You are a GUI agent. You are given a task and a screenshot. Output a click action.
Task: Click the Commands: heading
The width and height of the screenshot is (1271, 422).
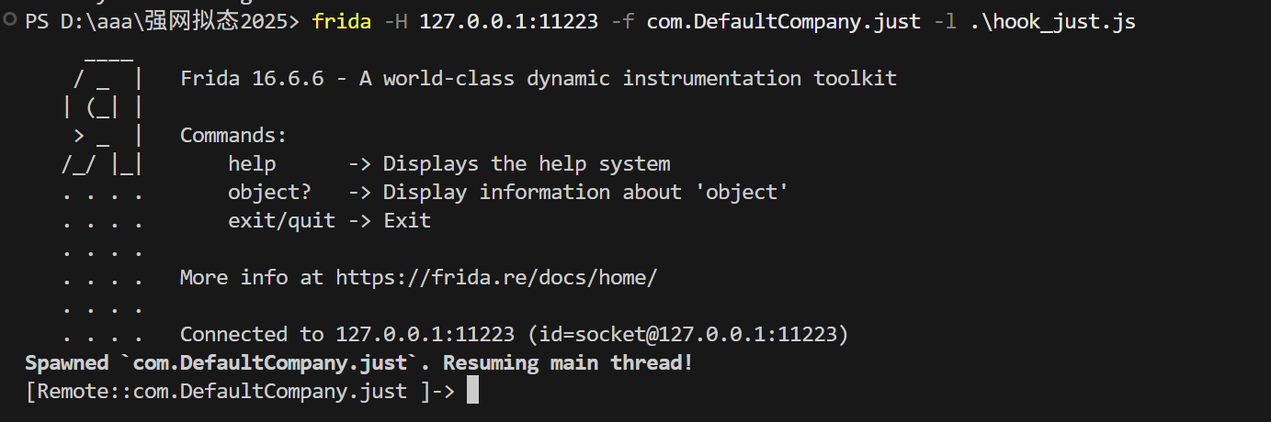[233, 136]
